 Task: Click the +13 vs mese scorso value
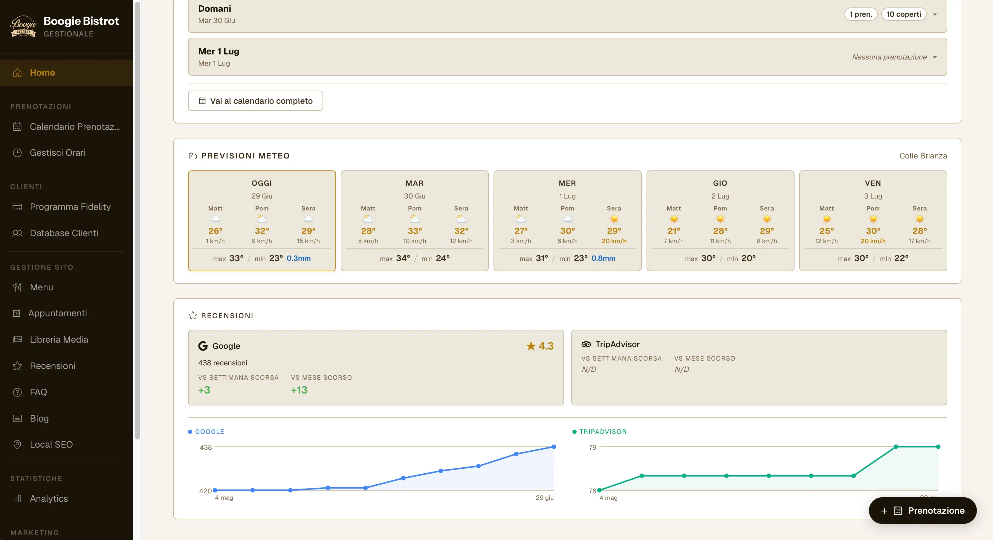[x=299, y=390]
